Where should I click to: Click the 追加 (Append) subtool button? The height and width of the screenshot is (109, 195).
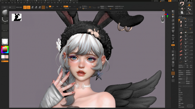click(x=189, y=78)
